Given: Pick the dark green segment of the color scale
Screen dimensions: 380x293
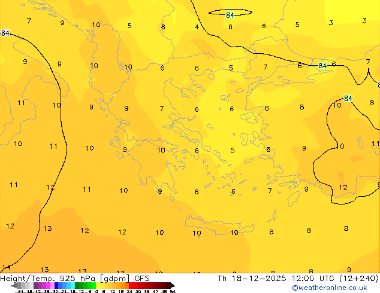Looking at the screenshot, I should 77,286.
